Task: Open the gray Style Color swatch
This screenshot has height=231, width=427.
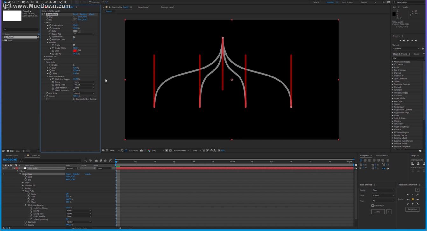Action: pos(75,31)
